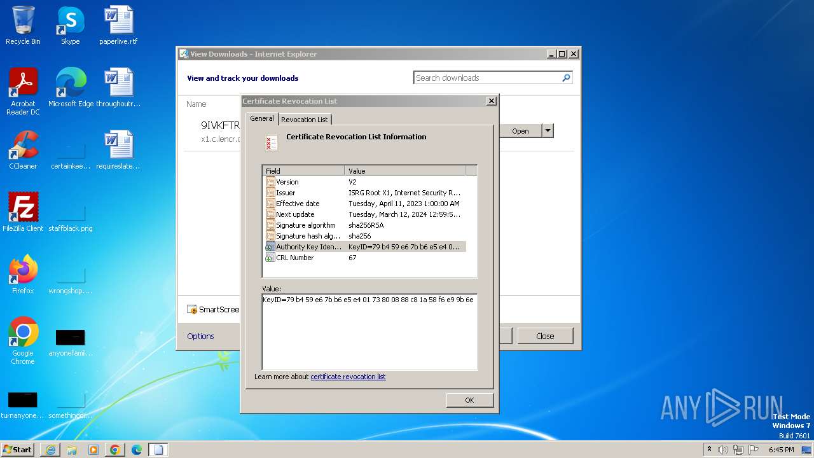The height and width of the screenshot is (458, 814).
Task: Open Internet Explorer from the taskbar
Action: coord(50,450)
